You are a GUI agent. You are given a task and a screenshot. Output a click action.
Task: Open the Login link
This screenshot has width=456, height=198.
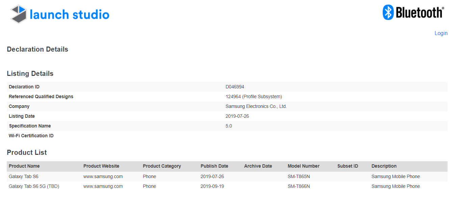(x=441, y=33)
